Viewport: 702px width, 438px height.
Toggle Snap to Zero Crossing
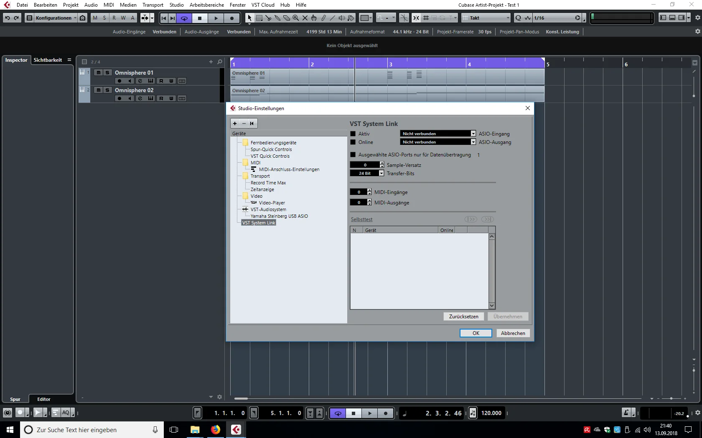coord(404,18)
